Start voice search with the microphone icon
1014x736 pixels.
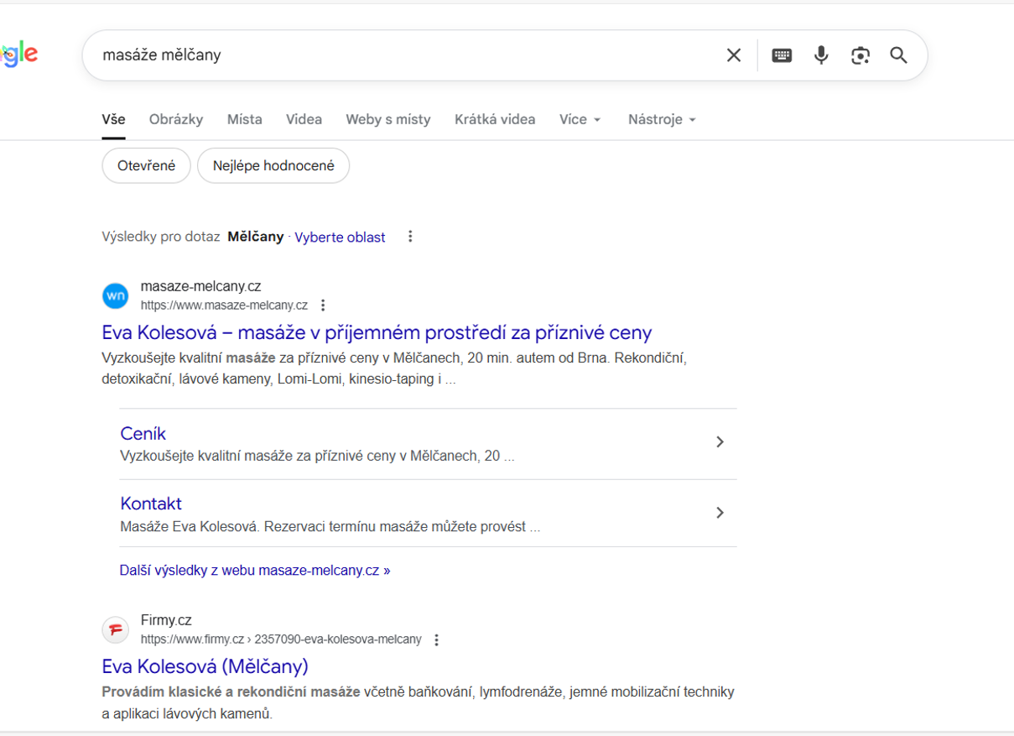pos(820,55)
